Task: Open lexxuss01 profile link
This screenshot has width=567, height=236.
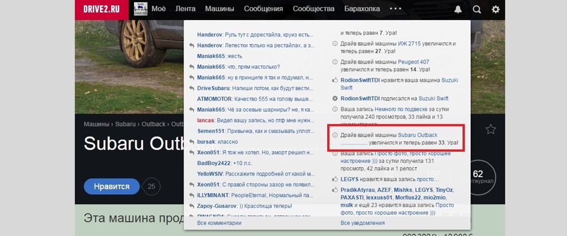Action: pos(379,198)
